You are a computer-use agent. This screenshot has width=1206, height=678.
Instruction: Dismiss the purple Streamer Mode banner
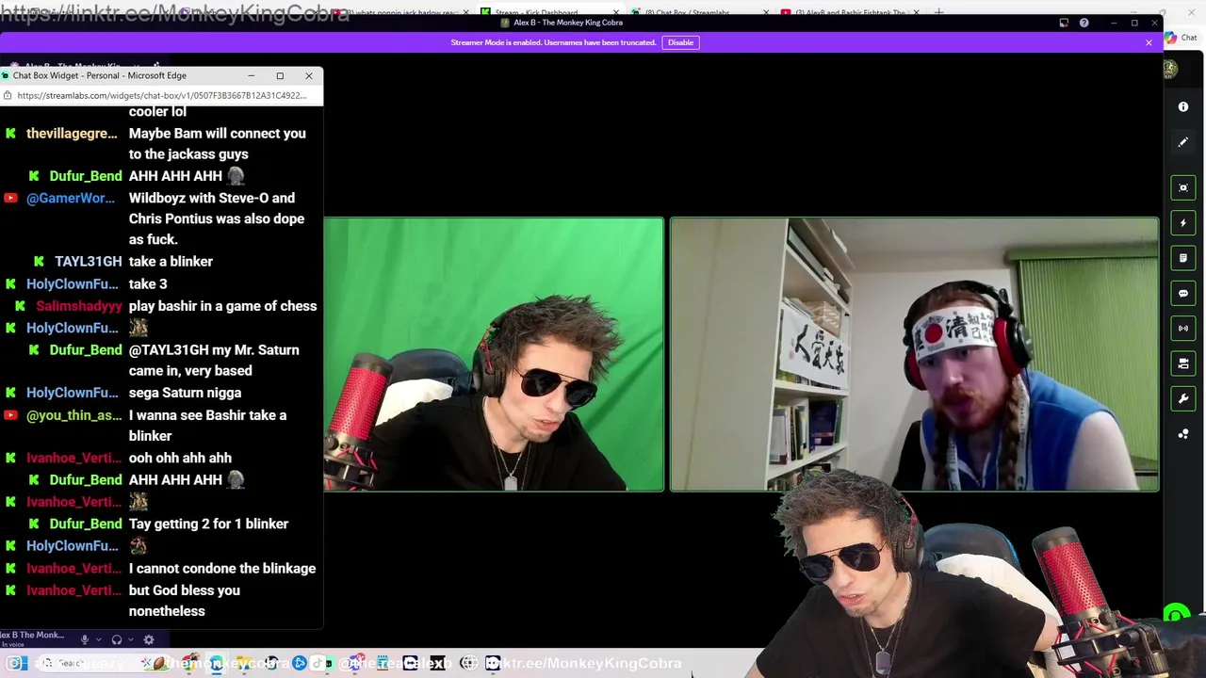(x=1149, y=42)
